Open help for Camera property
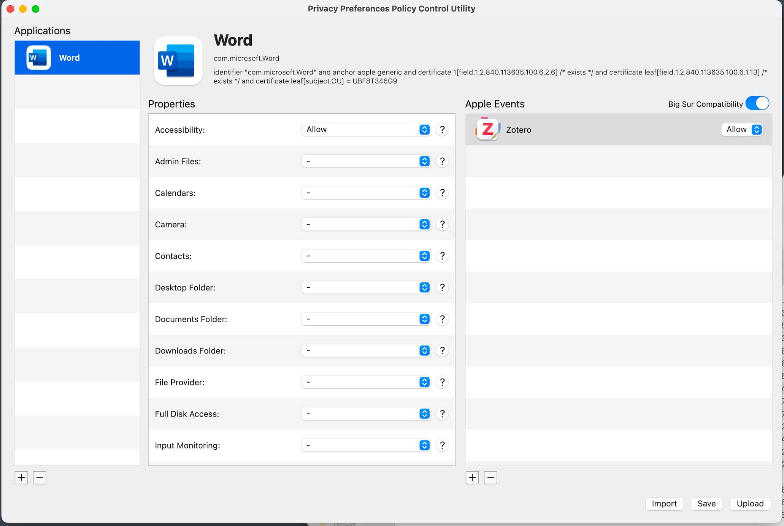The height and width of the screenshot is (526, 784). [x=442, y=224]
